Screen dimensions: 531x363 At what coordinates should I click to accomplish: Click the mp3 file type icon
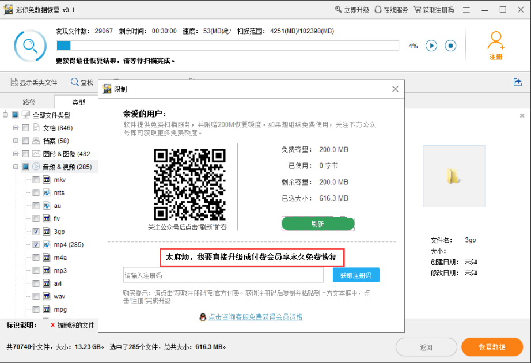[x=47, y=270]
